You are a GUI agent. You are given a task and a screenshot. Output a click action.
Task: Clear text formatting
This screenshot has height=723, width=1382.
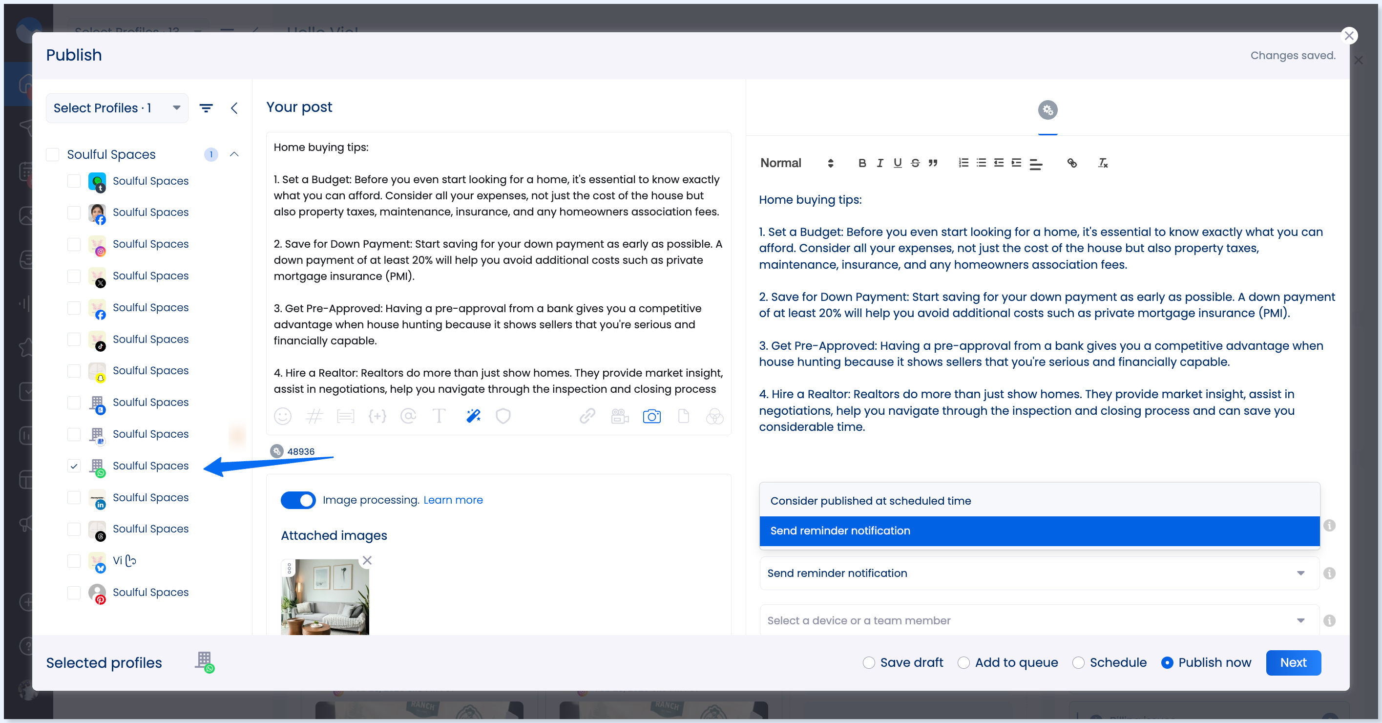(1103, 163)
